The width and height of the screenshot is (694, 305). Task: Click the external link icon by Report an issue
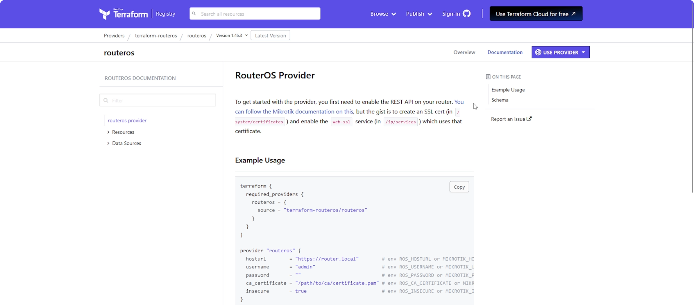click(x=529, y=119)
